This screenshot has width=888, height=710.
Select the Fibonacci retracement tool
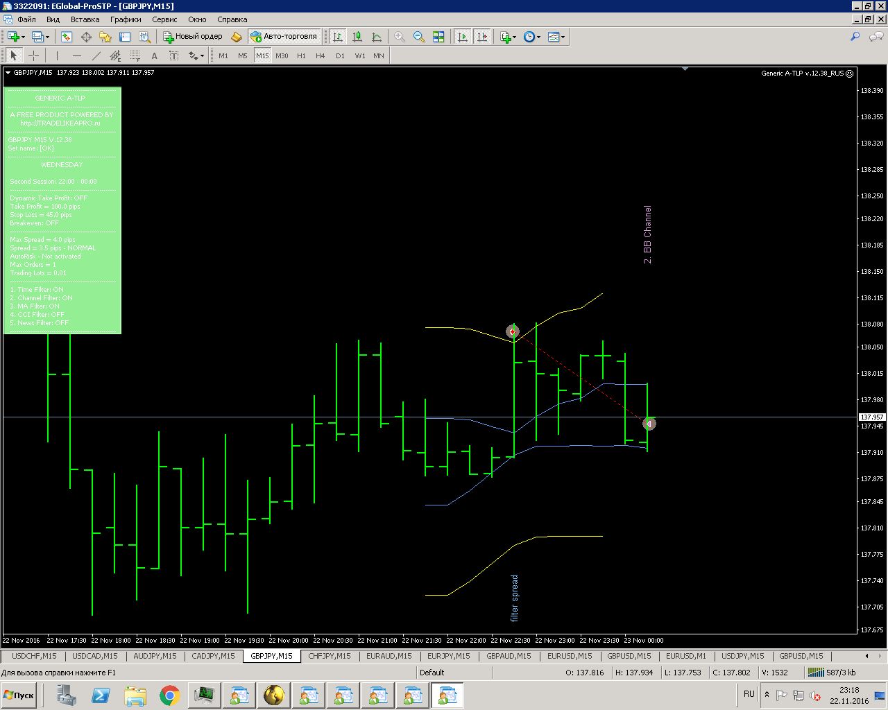[135, 55]
